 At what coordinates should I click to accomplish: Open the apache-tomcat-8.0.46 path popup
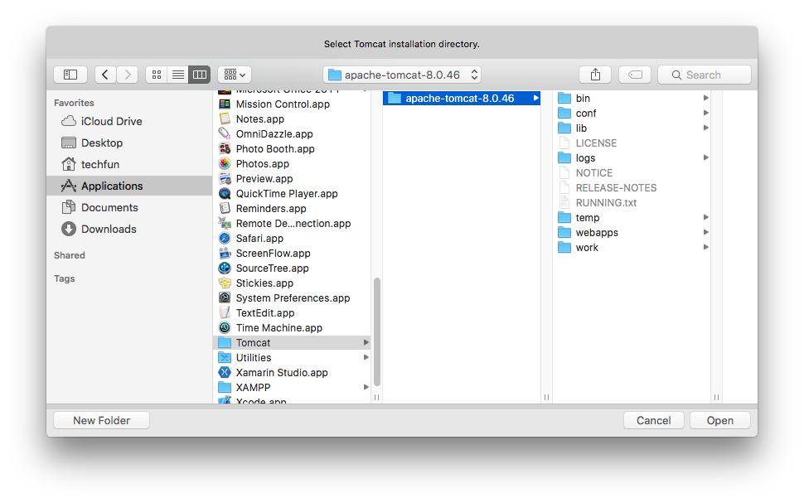(402, 75)
